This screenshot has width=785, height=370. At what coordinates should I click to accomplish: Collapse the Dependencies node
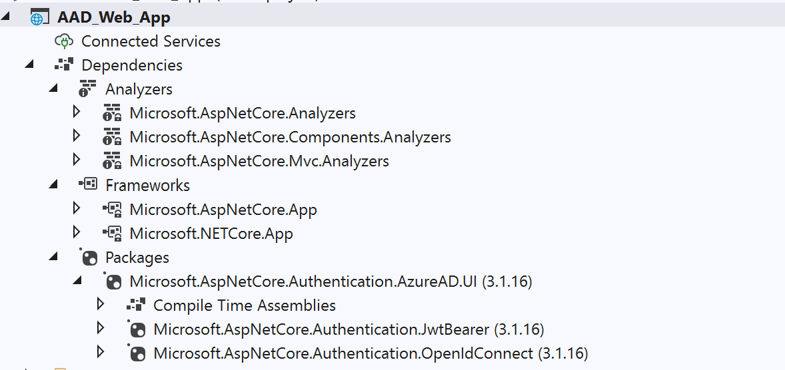tap(29, 64)
